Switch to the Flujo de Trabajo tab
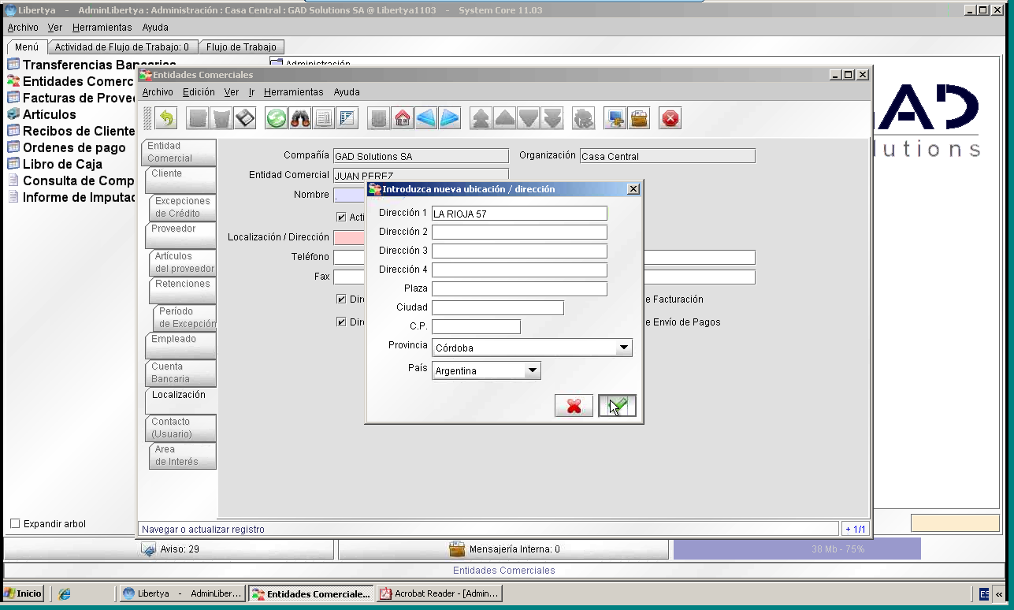This screenshot has height=610, width=1014. point(241,47)
